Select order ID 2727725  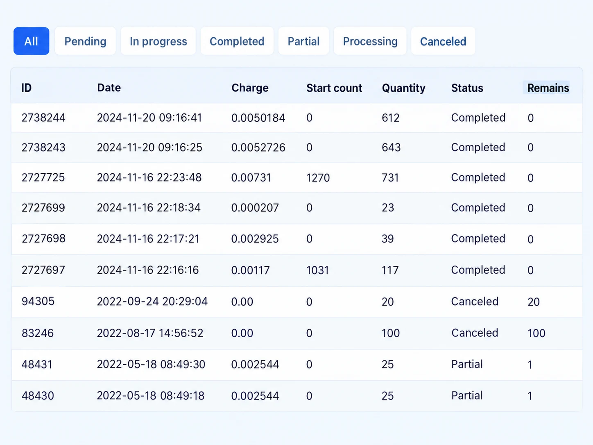tap(43, 177)
